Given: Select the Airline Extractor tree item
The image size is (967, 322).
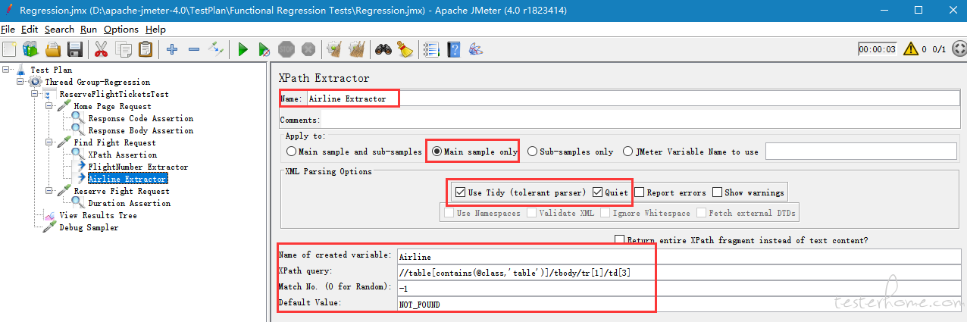Looking at the screenshot, I should tap(127, 179).
